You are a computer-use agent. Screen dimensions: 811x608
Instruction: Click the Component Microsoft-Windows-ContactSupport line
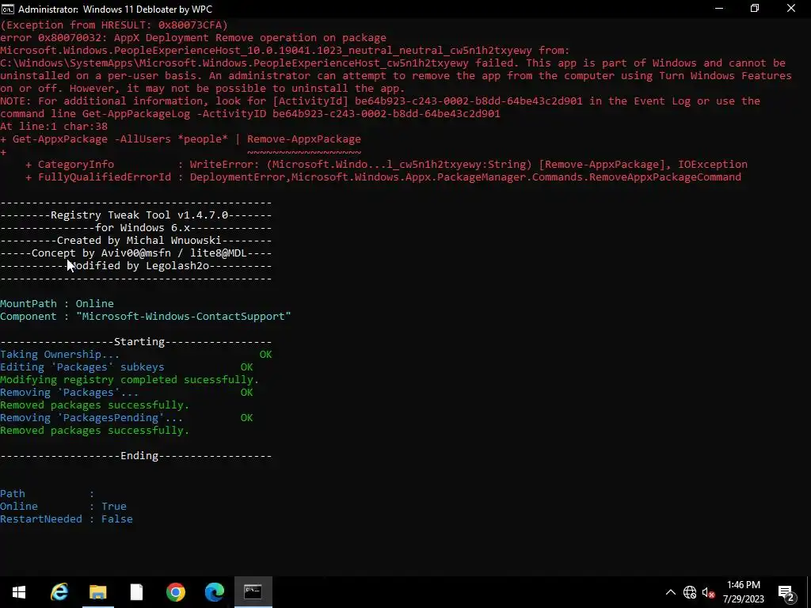(146, 317)
